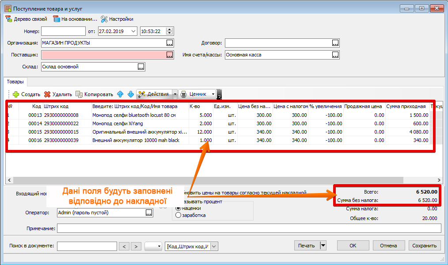Open Склад selection ellipsis button
Image resolution: width=448 pixels, height=265 pixels.
pos(141,67)
